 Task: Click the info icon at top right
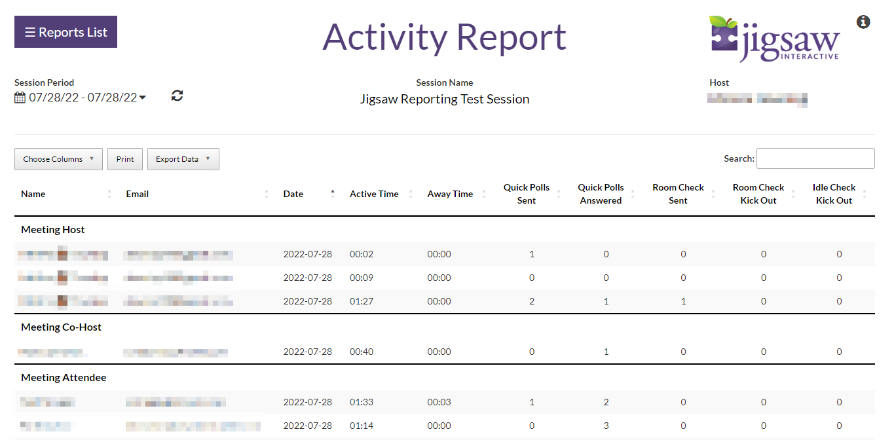(863, 22)
